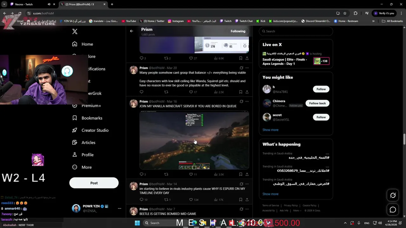The image size is (406, 228).
Task: Like the Mar 14 post with 134 likes
Action: (x=191, y=199)
